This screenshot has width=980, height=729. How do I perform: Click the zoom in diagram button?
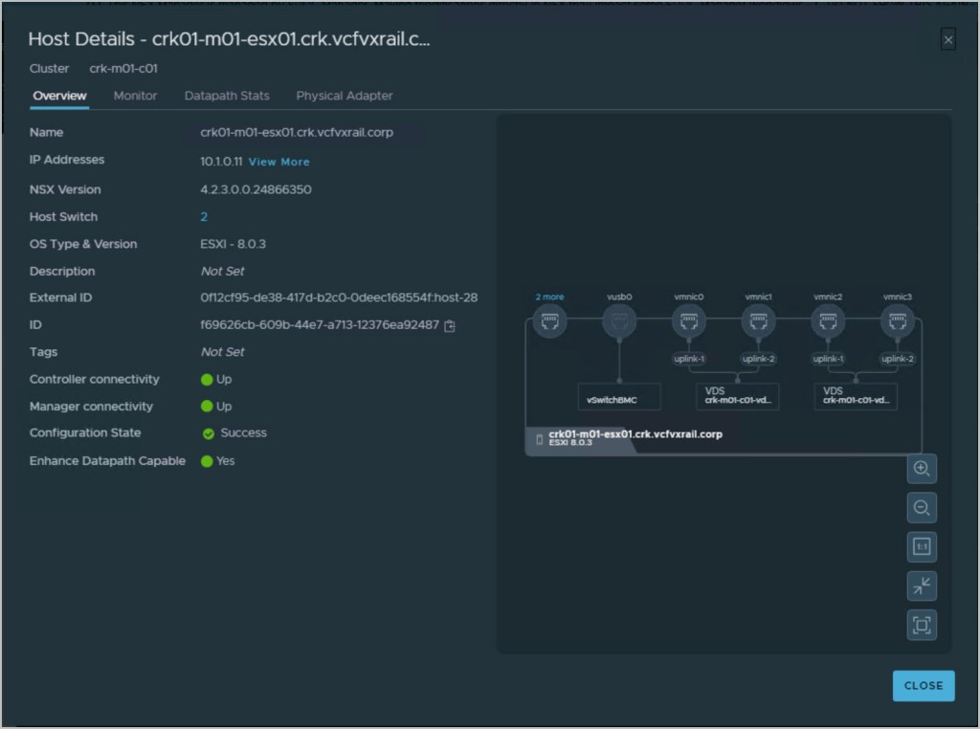[922, 469]
